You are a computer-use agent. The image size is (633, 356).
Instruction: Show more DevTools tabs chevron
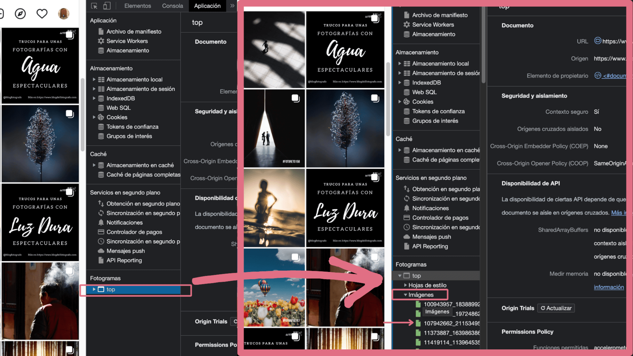[x=232, y=6]
